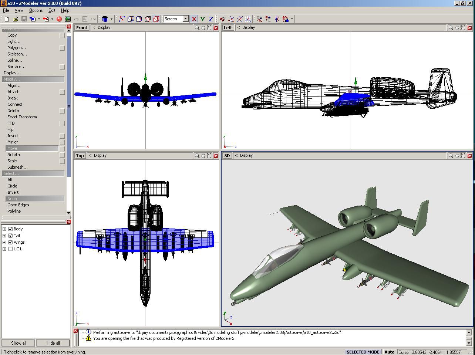Viewport: 475px width, 355px height.
Task: Select the X axis constraint toolbar icon
Action: pyautogui.click(x=194, y=19)
